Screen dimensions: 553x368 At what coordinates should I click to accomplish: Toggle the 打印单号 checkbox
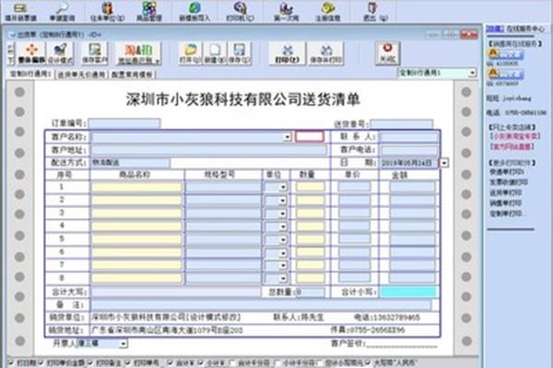(x=128, y=362)
